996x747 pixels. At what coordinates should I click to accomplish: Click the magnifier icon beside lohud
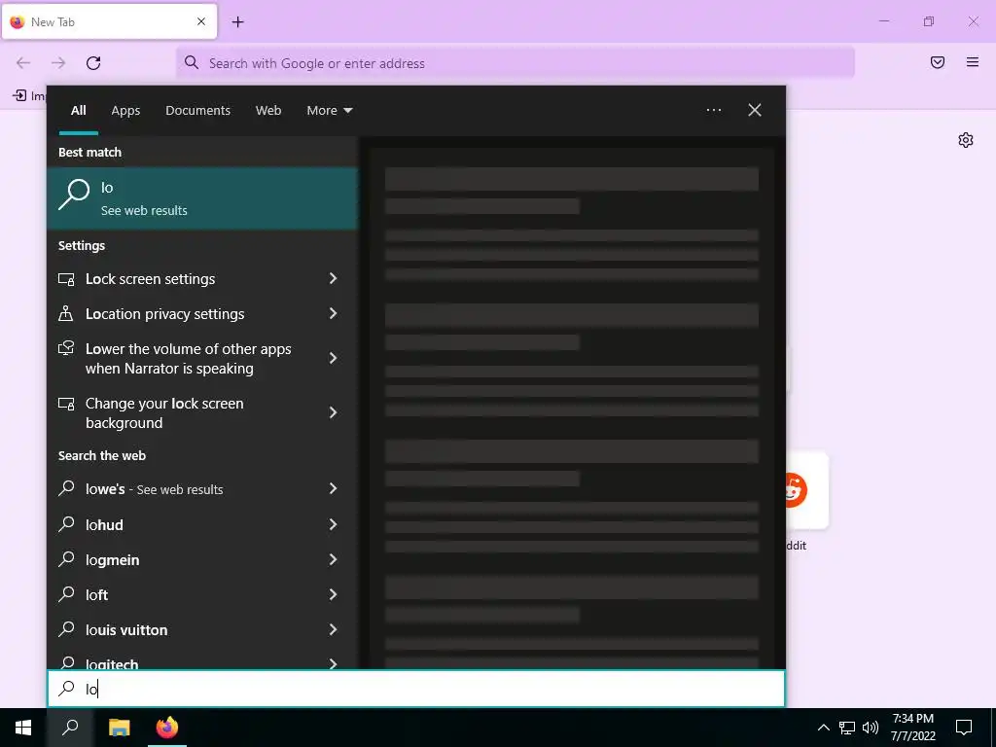[x=67, y=524]
